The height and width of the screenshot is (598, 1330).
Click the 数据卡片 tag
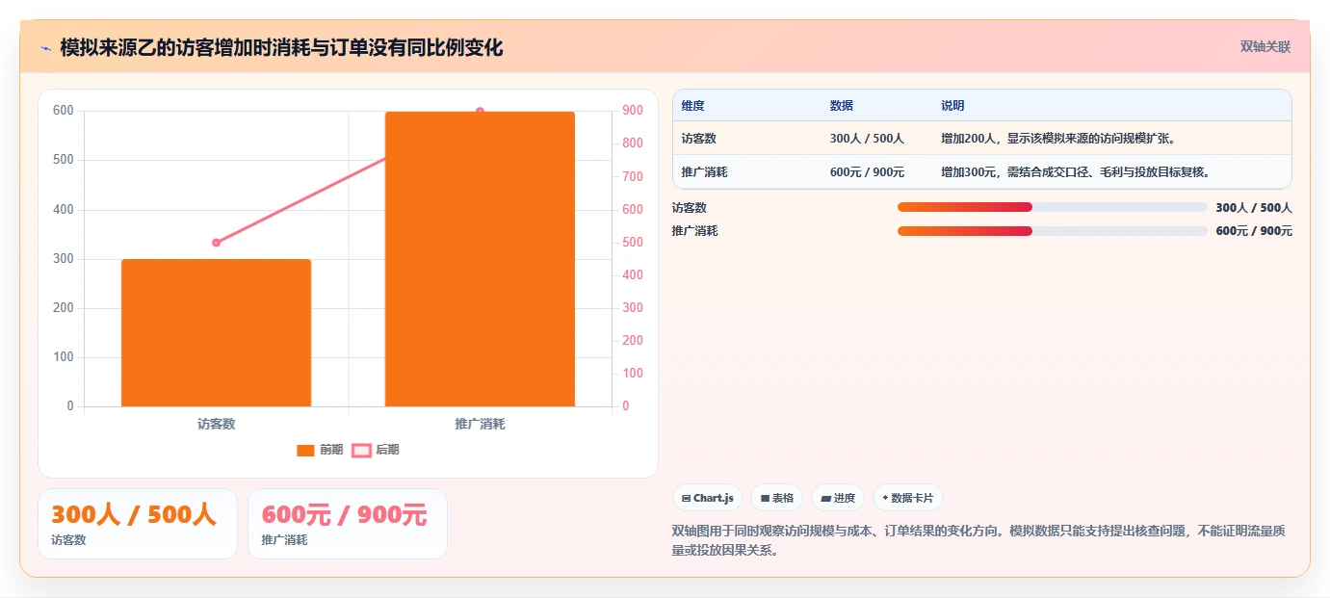click(907, 498)
